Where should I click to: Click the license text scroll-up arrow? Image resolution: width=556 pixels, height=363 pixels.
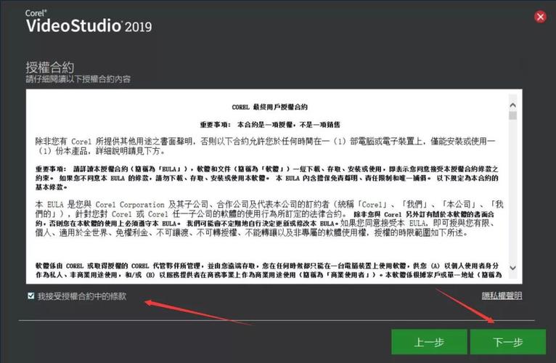click(512, 105)
